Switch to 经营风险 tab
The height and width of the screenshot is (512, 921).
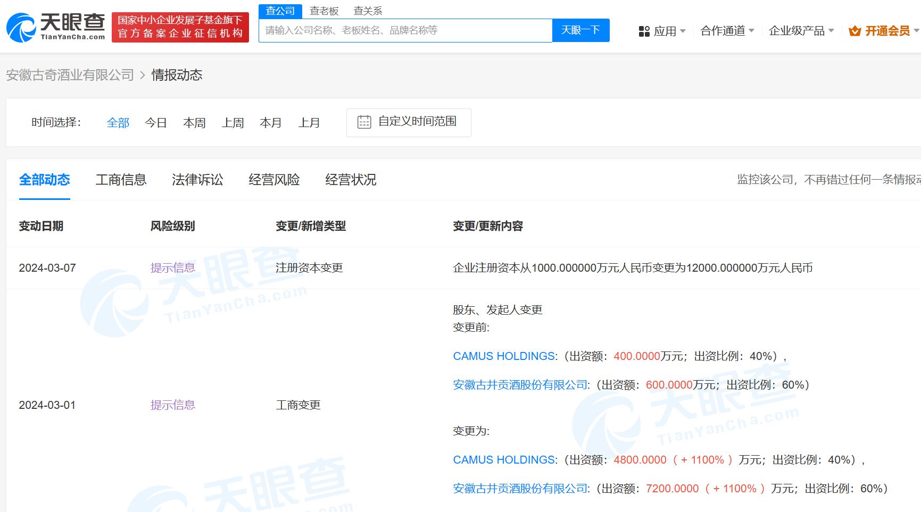pos(274,180)
